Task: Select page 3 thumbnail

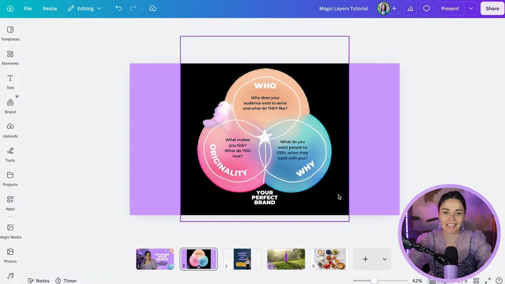Action: (242, 259)
